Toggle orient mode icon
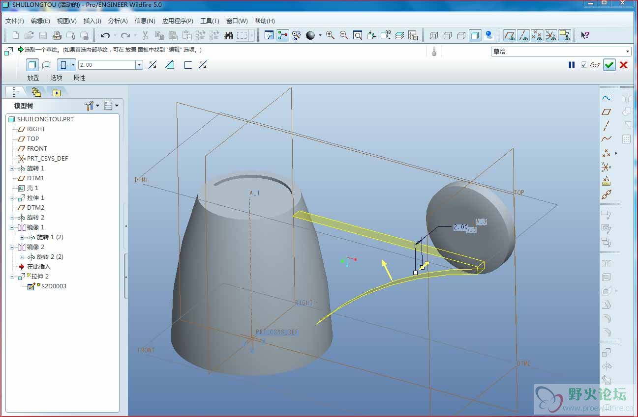This screenshot has width=638, height=417. click(x=297, y=35)
